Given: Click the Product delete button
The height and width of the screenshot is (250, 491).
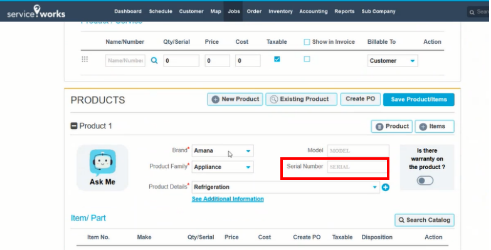Looking at the screenshot, I should (x=392, y=127).
